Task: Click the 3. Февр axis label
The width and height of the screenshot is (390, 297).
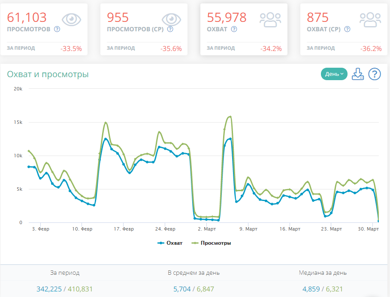Action: [x=40, y=229]
